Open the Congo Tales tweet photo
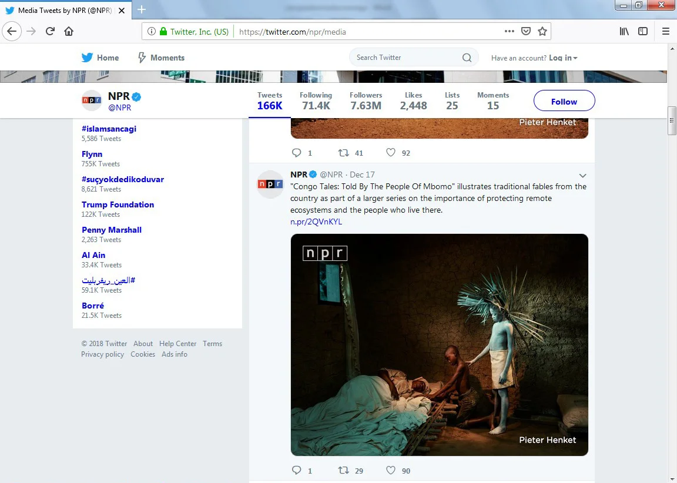Viewport: 677px width, 483px height. (439, 344)
